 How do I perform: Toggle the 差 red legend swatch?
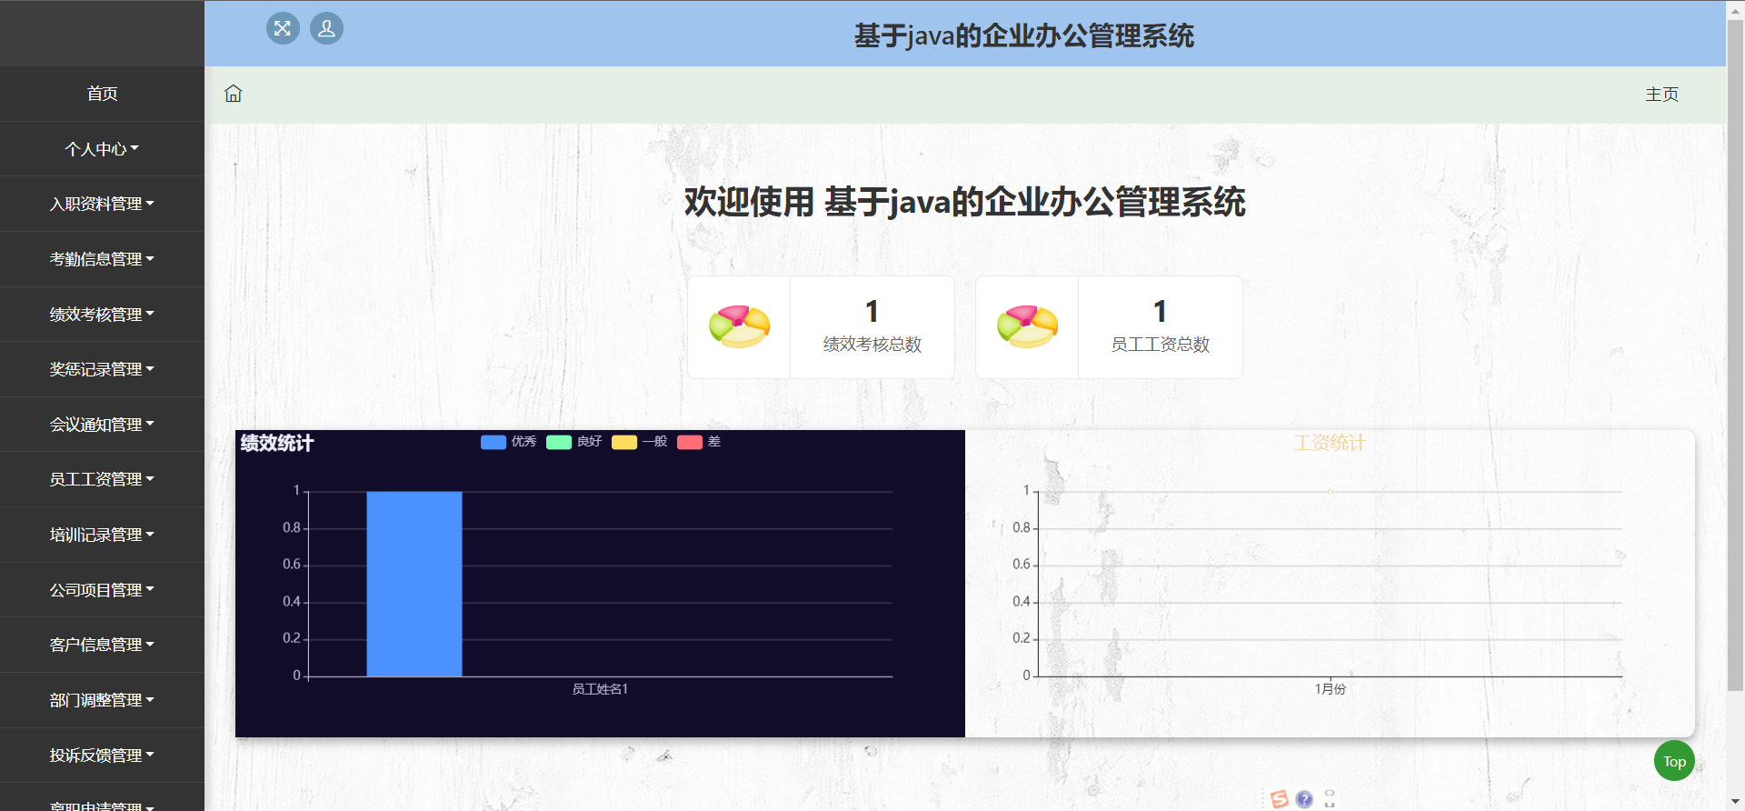tap(690, 442)
